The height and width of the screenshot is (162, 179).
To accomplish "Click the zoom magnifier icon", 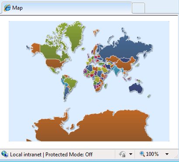I will tap(142, 154).
